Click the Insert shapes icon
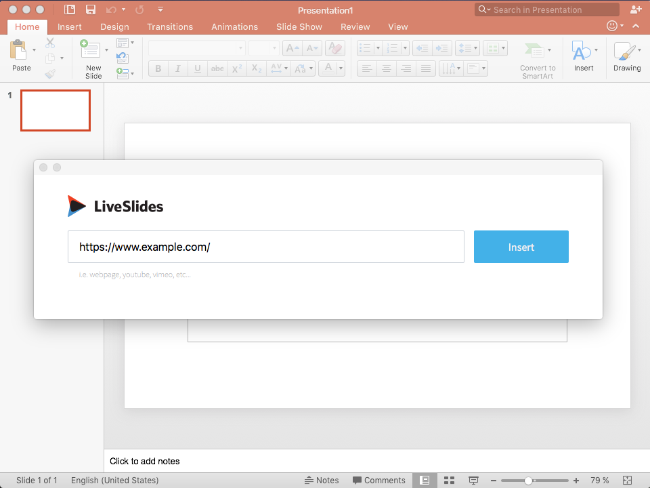The width and height of the screenshot is (650, 488). 581,51
